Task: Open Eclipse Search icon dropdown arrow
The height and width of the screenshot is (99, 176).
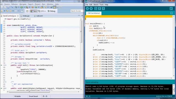Action: [x=48, y=7]
